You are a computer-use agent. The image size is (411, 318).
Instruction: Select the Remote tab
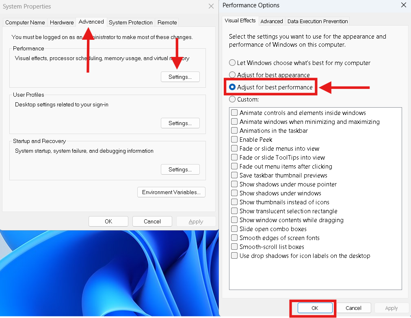click(x=167, y=22)
